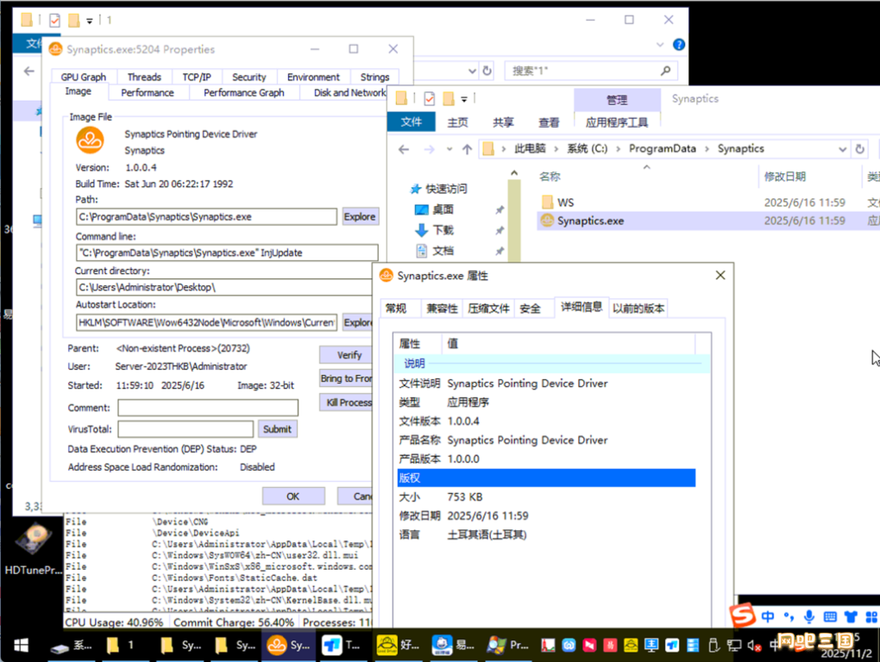Expand the address bar history dropdown in Synaptics folder
Viewport: 880px width, 662px height.
(x=842, y=149)
